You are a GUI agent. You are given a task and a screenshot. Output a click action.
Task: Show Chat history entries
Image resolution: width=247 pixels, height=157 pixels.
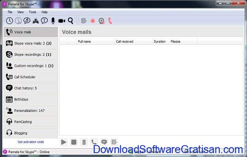31,88
